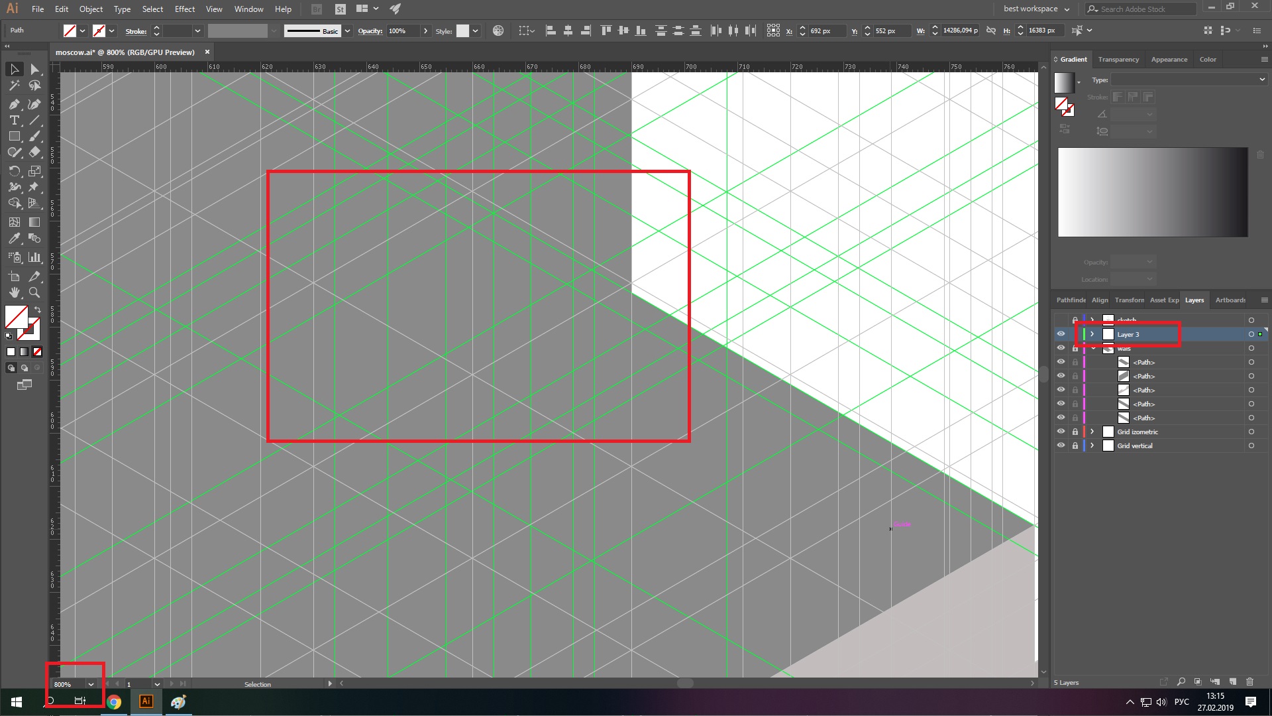The image size is (1272, 716).
Task: Switch to the Transparency tab
Action: click(1118, 60)
